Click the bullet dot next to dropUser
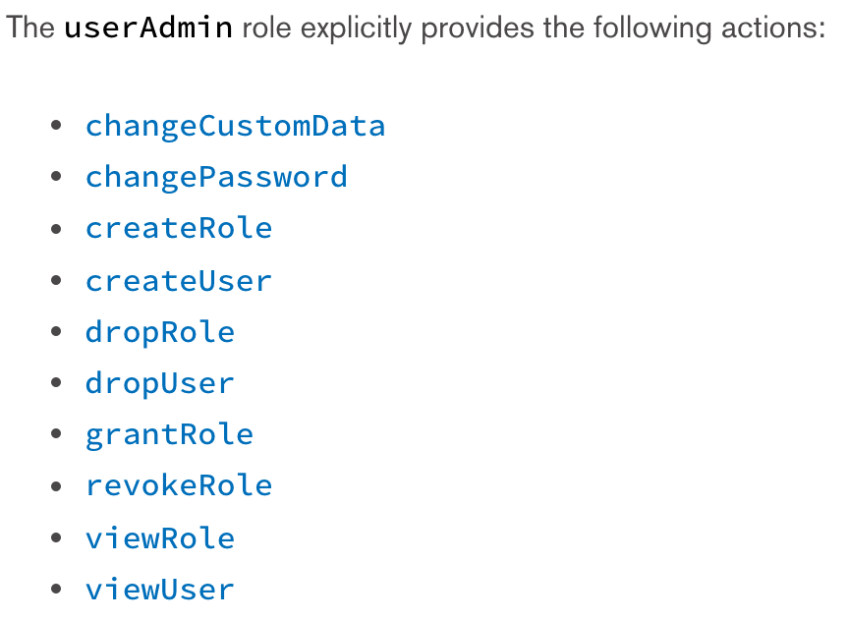 tap(56, 383)
